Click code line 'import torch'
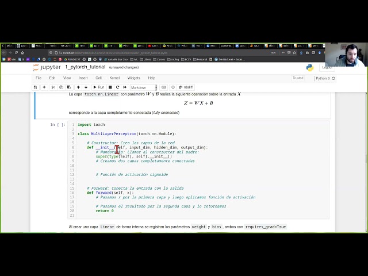 [91, 125]
